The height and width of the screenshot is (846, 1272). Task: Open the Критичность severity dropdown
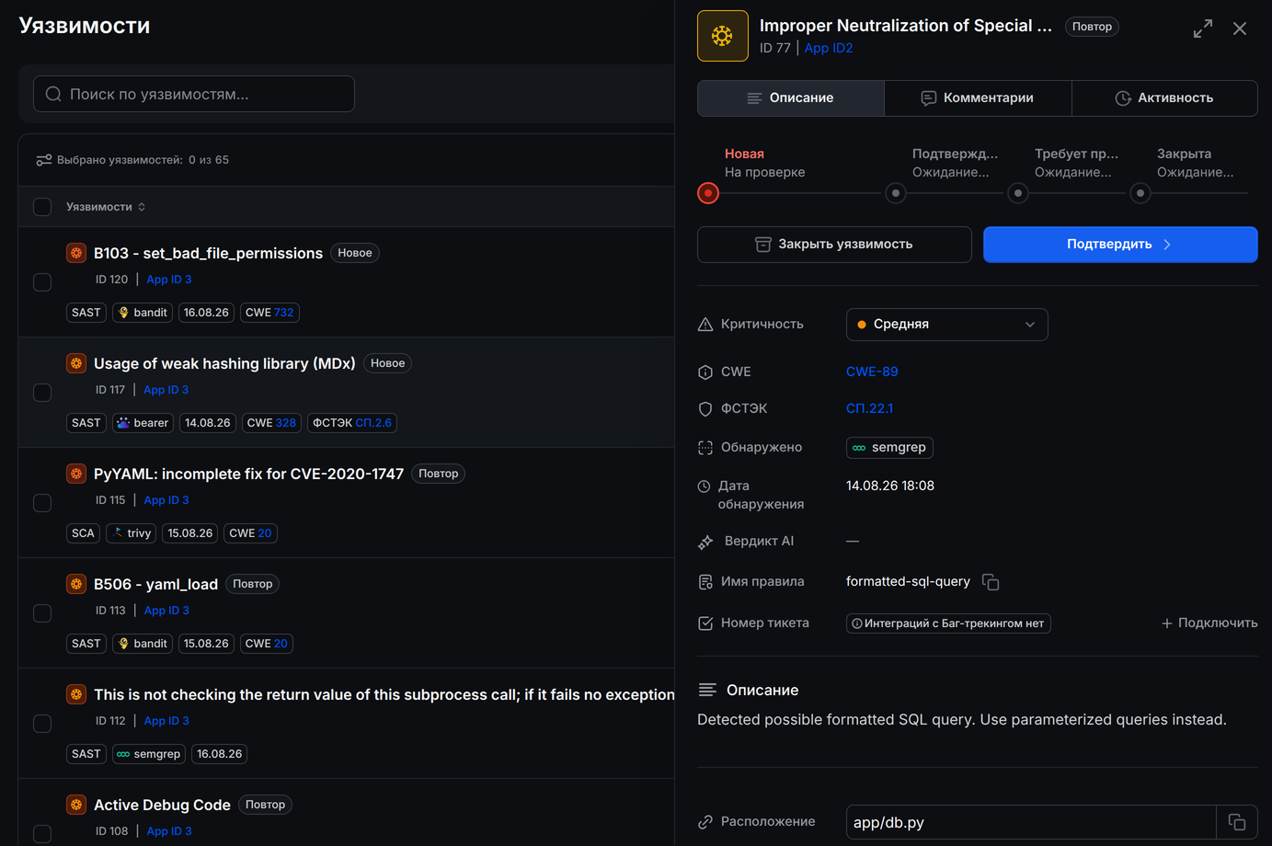click(x=946, y=325)
